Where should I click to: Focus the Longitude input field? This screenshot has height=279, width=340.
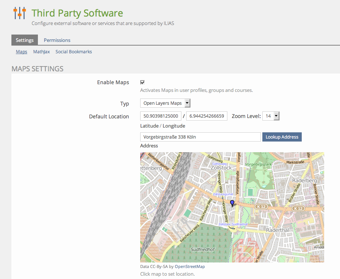(x=207, y=116)
